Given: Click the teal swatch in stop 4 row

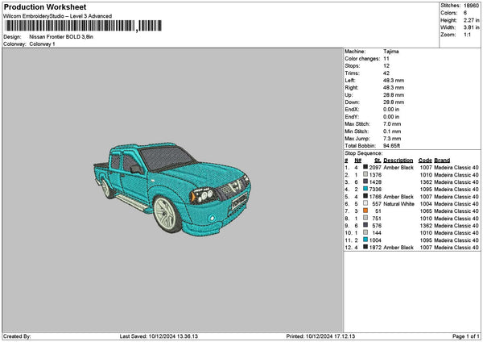Looking at the screenshot, I should (x=366, y=189).
